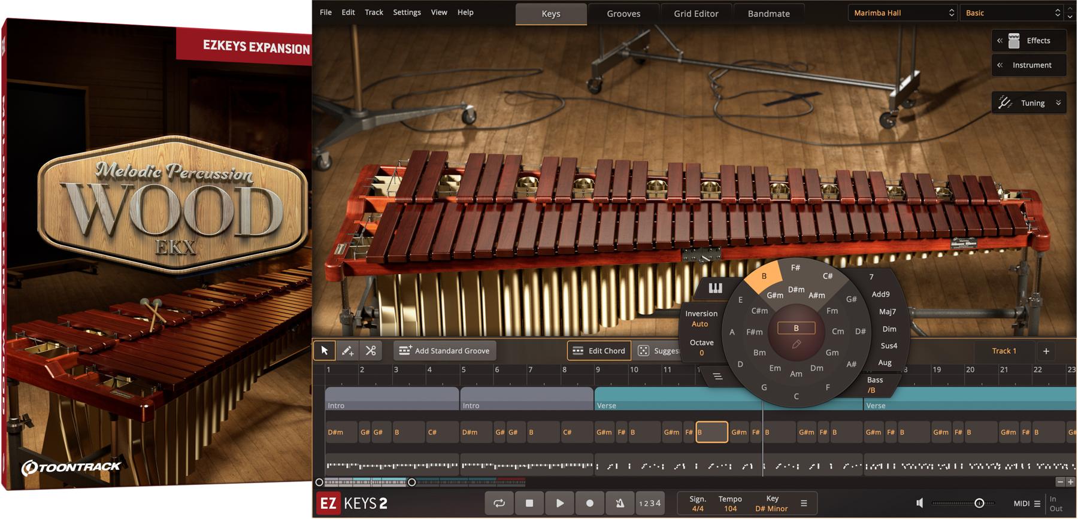Expand the Tuning dropdown

click(1058, 103)
